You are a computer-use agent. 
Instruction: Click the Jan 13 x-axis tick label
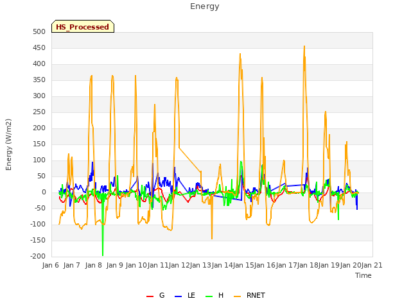[201, 265]
